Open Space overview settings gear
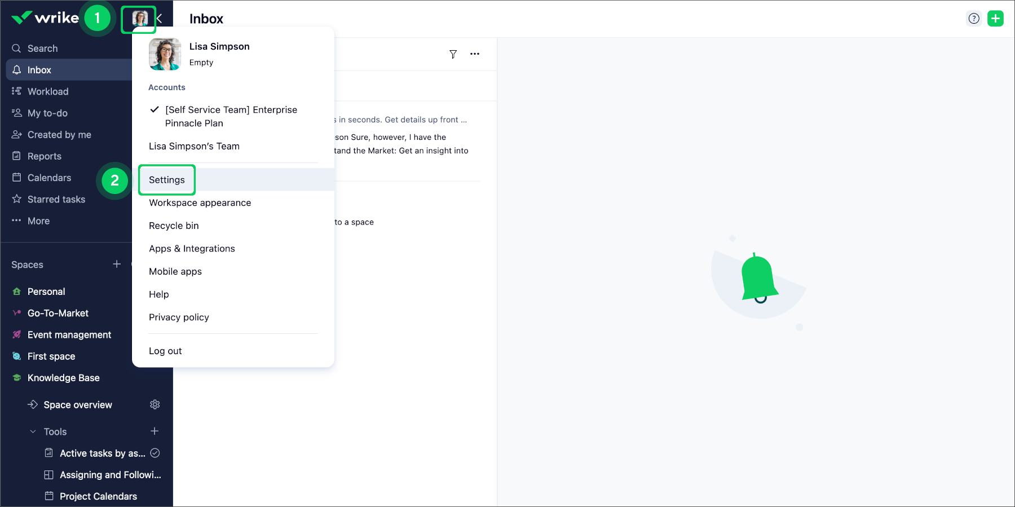1015x507 pixels. (x=155, y=404)
